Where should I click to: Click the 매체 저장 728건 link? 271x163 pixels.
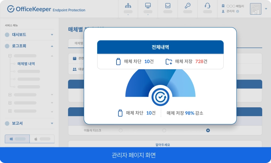point(187,61)
